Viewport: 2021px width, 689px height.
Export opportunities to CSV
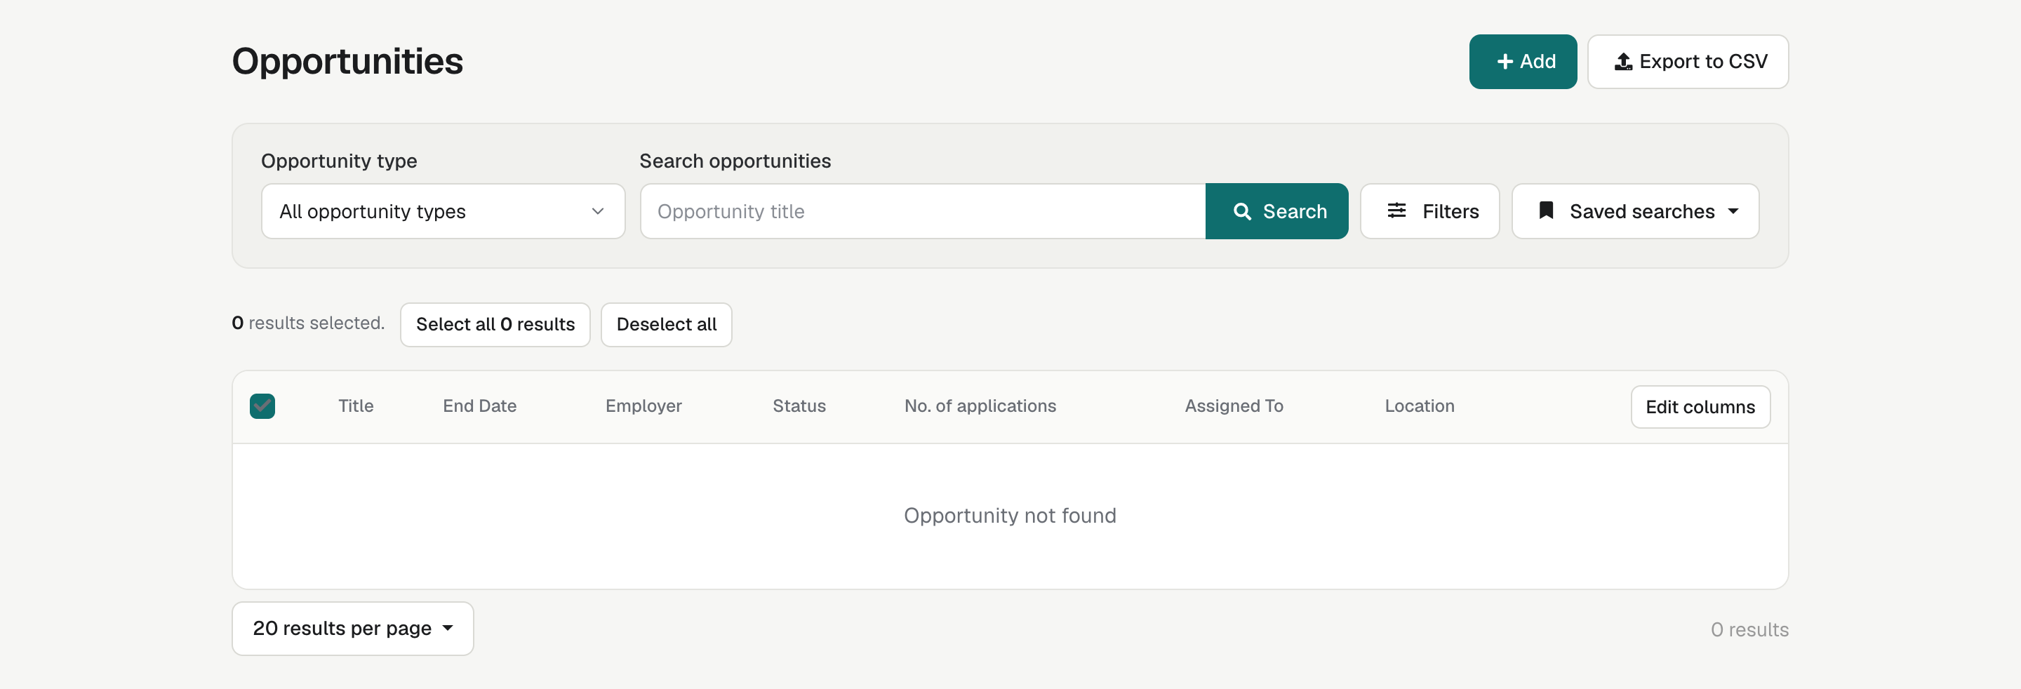click(x=1688, y=61)
